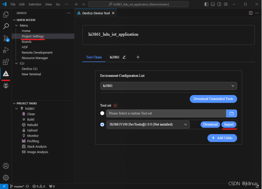Go forward with the right arrow
This screenshot has width=262, height=189.
click(x=83, y=4)
